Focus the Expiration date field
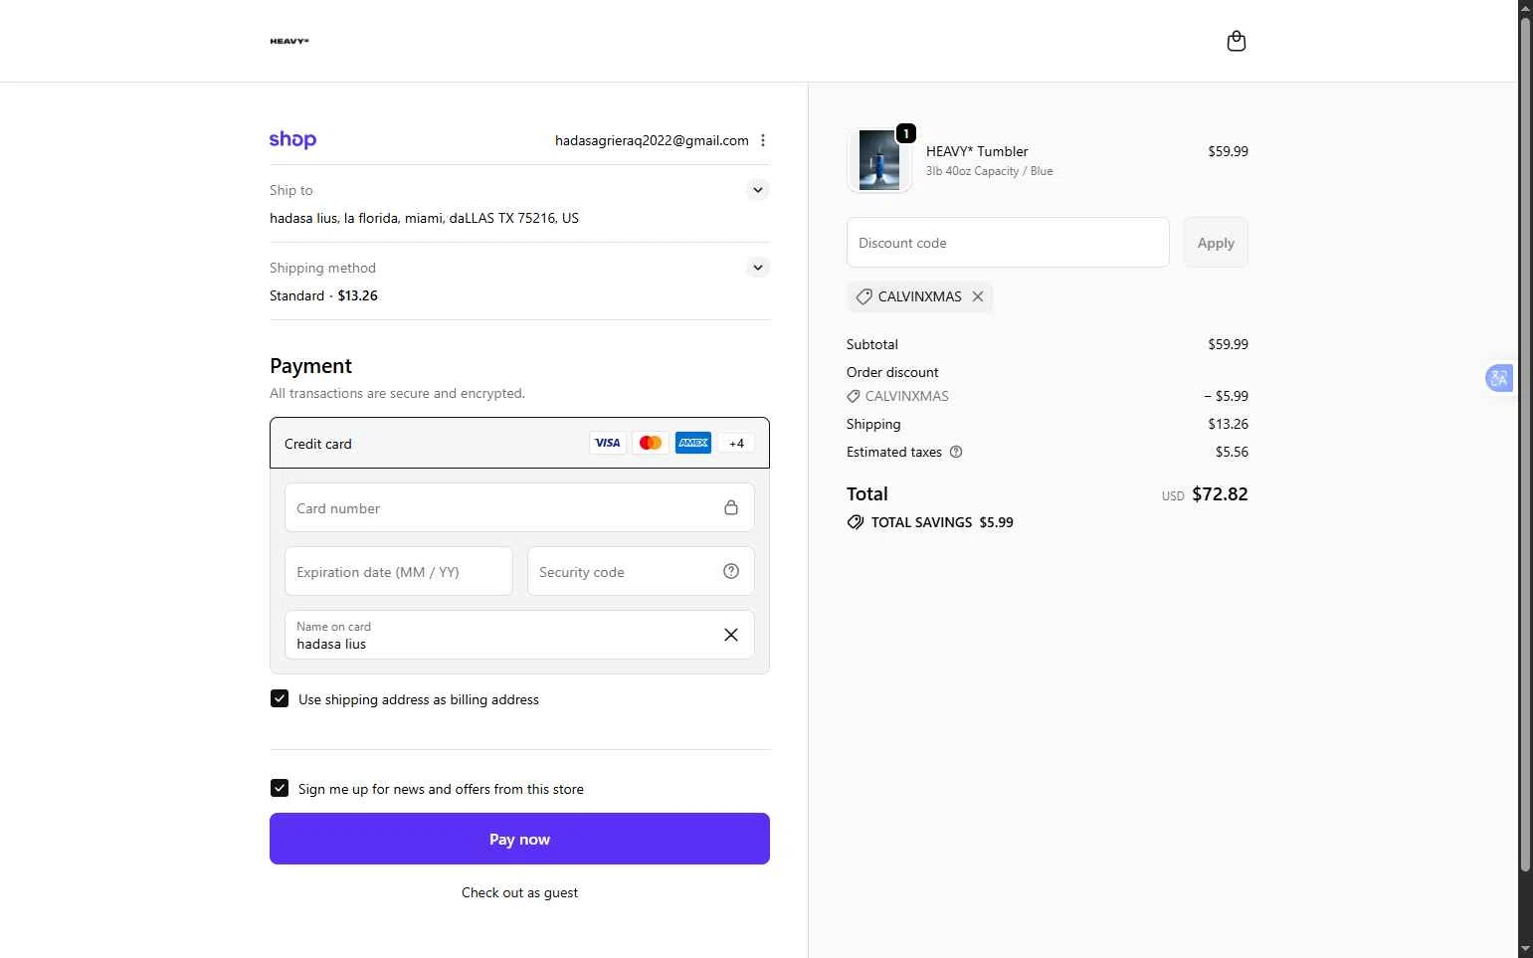 [x=398, y=571]
